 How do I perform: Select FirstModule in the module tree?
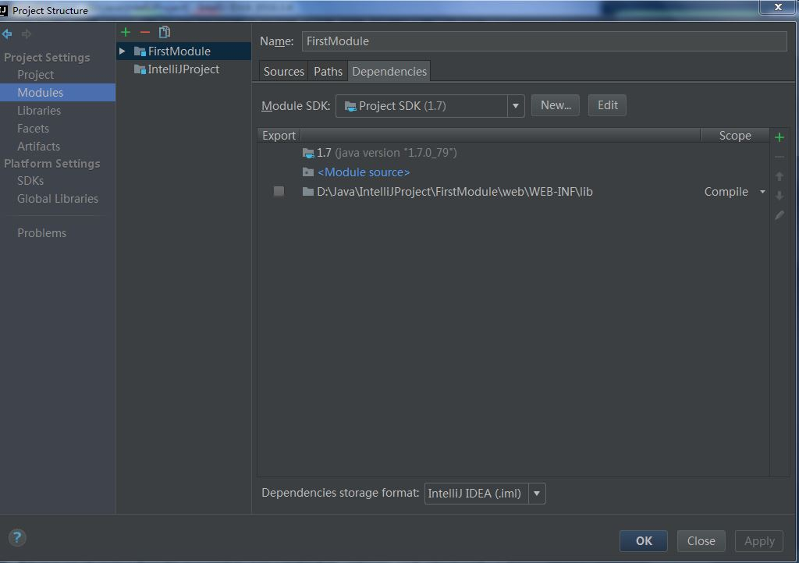[x=184, y=51]
